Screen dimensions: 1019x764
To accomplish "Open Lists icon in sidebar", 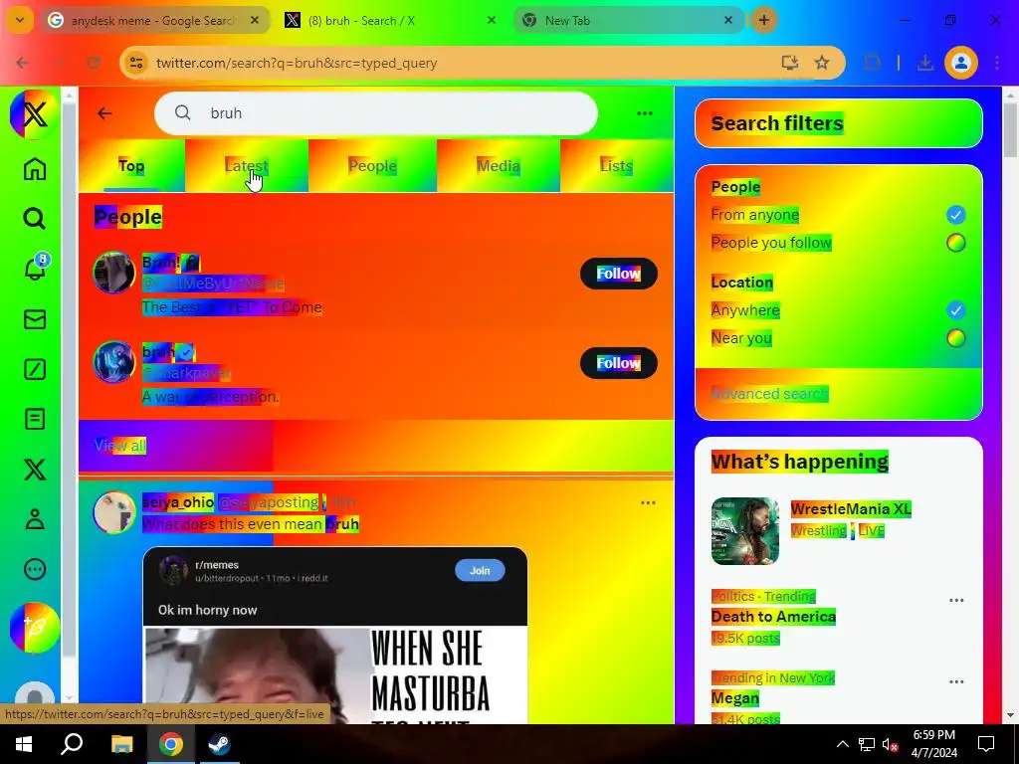I will coord(35,419).
